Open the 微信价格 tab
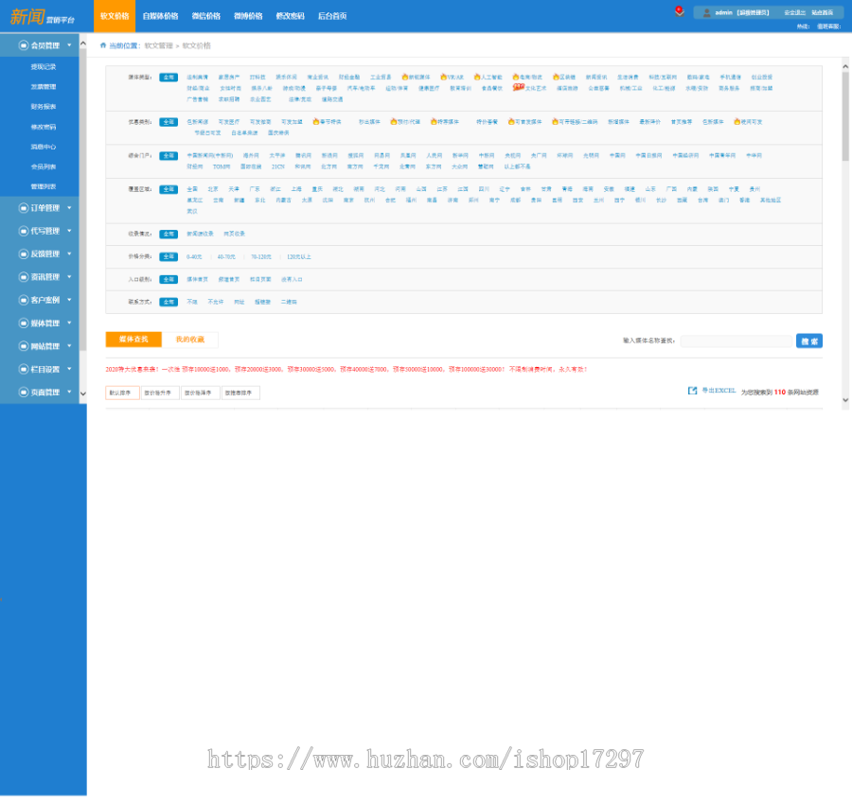 click(206, 16)
